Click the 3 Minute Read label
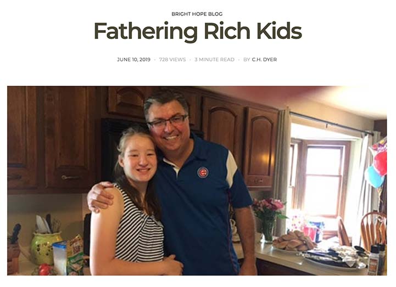396x287 pixels. [214, 60]
